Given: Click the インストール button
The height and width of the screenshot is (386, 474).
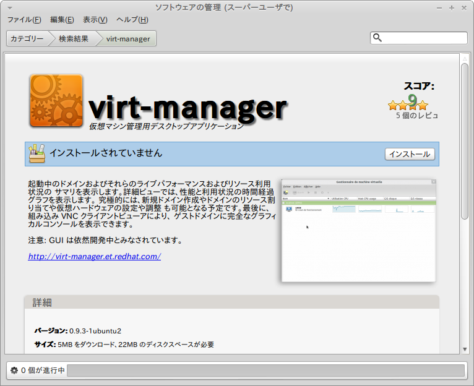Looking at the screenshot, I should point(410,154).
